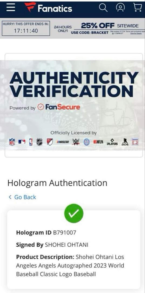Click the offer countdown timer box
145x293 pixels.
click(26, 28)
